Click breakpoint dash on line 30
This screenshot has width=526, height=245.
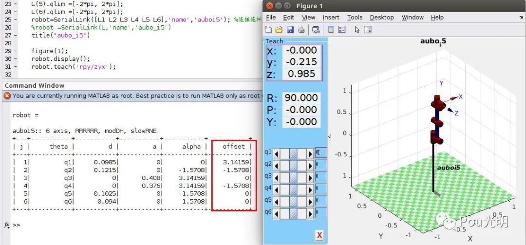coord(16,59)
